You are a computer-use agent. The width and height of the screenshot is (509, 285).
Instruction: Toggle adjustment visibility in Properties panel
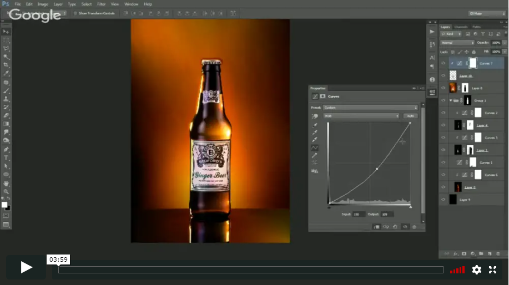coord(405,227)
